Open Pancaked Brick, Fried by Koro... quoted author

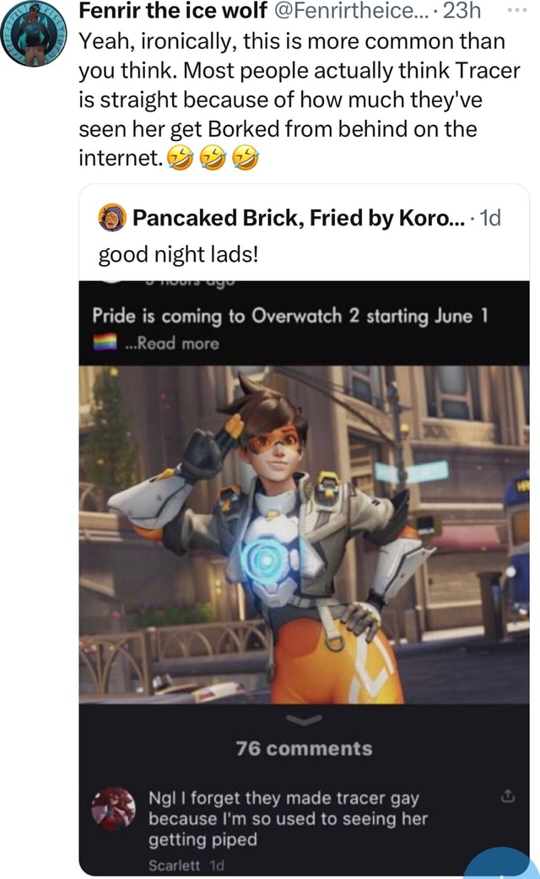click(299, 218)
